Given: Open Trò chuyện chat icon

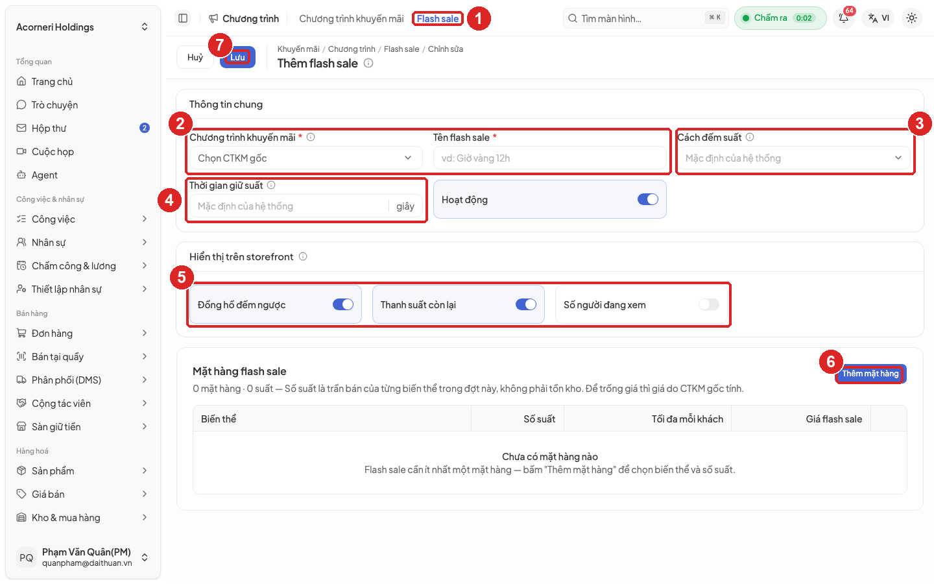Looking at the screenshot, I should pyautogui.click(x=21, y=104).
